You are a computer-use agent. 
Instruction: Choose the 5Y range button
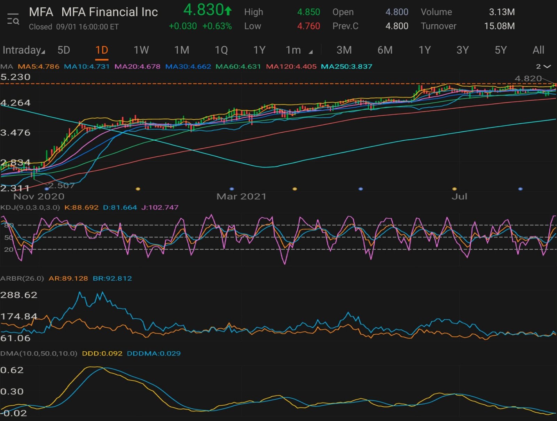tap(501, 50)
